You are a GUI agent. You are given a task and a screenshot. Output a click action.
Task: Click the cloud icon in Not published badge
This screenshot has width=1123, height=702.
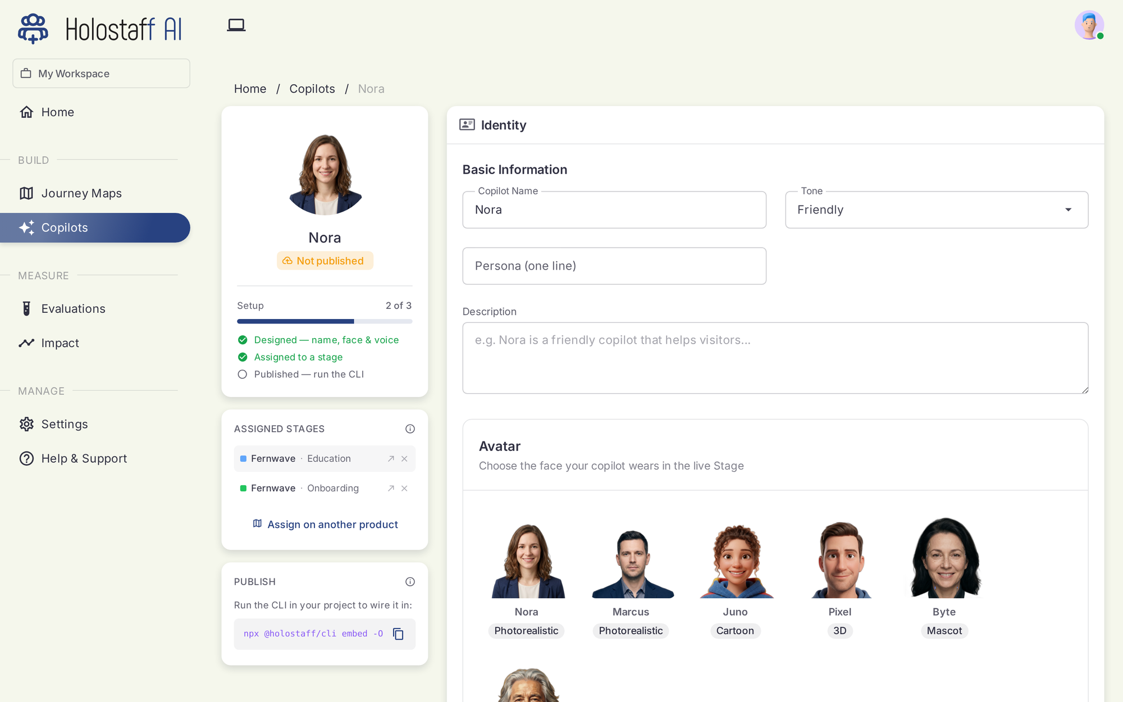287,261
